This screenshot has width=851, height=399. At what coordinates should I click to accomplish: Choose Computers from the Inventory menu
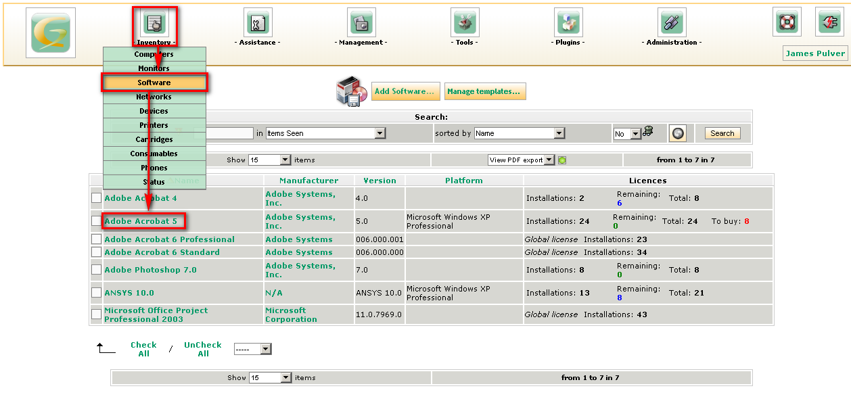click(x=154, y=54)
